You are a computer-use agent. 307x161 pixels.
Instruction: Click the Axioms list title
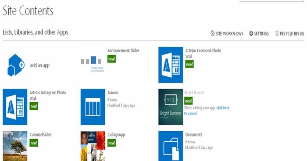pos(113,93)
